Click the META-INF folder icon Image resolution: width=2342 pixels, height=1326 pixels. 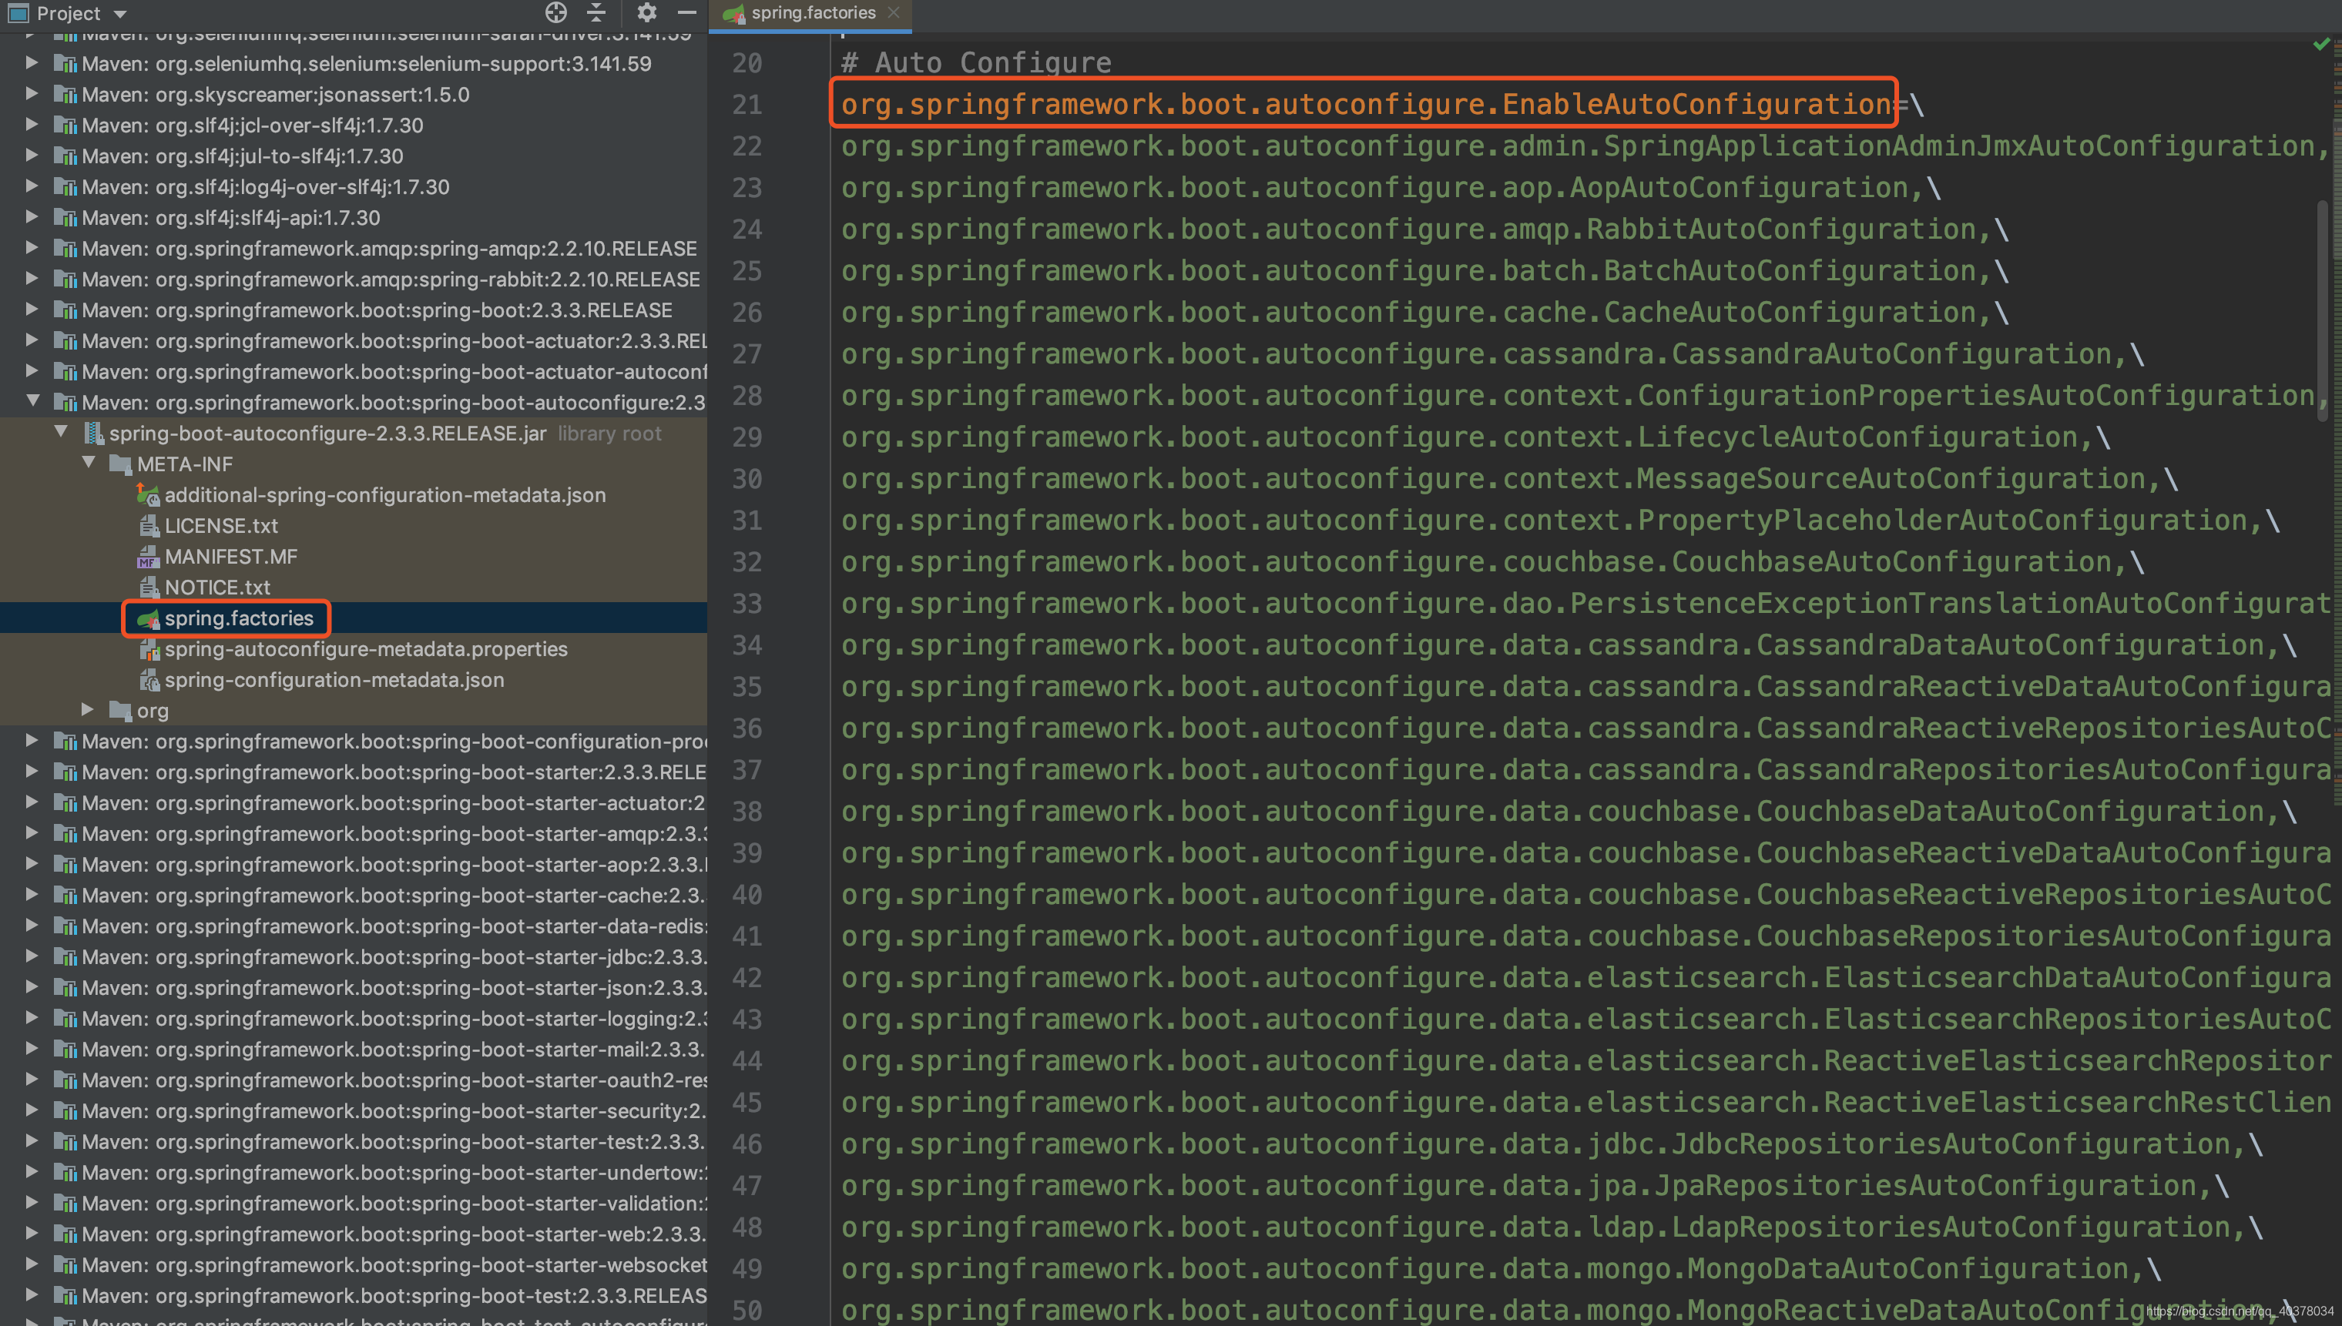click(119, 464)
